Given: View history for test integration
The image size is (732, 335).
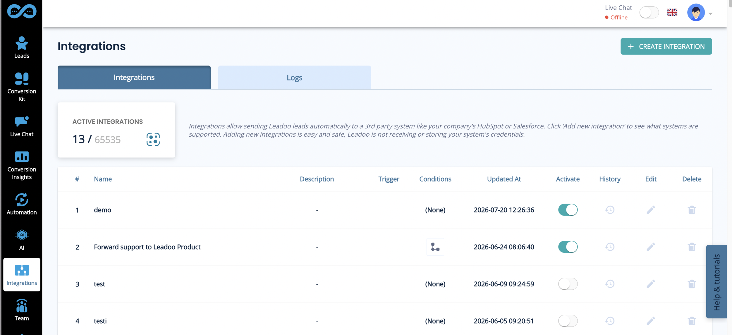Looking at the screenshot, I should click(610, 284).
